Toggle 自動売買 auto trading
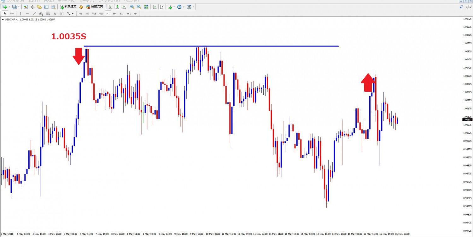 point(94,7)
